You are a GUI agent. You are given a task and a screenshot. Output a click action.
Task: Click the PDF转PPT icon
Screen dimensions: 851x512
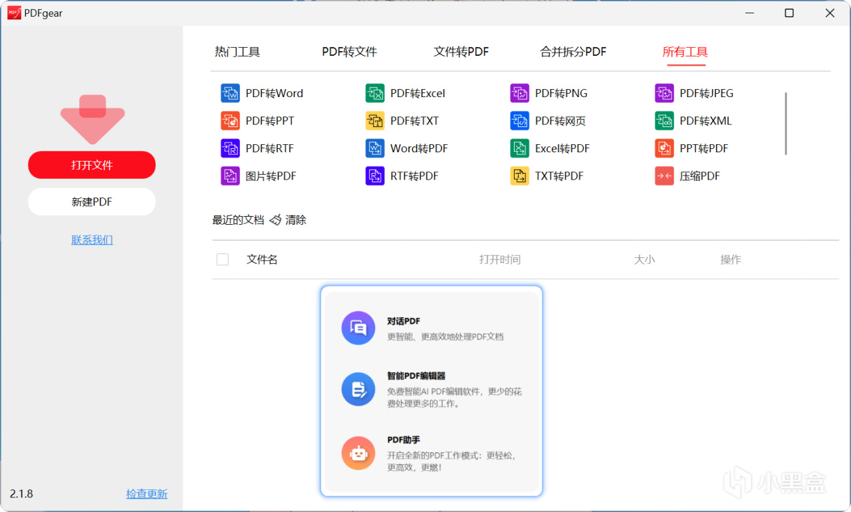[x=230, y=120]
